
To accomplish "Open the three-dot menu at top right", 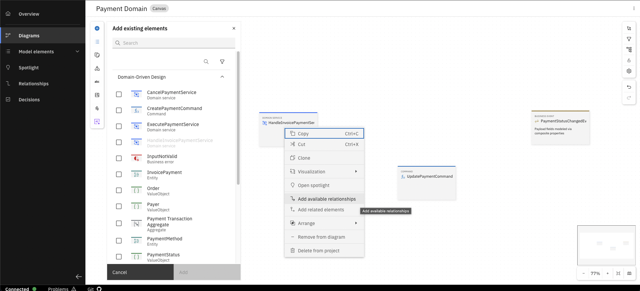I will click(x=634, y=9).
